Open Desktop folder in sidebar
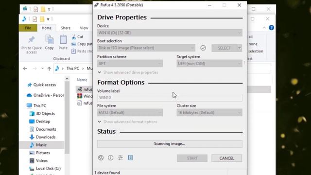 point(39,122)
